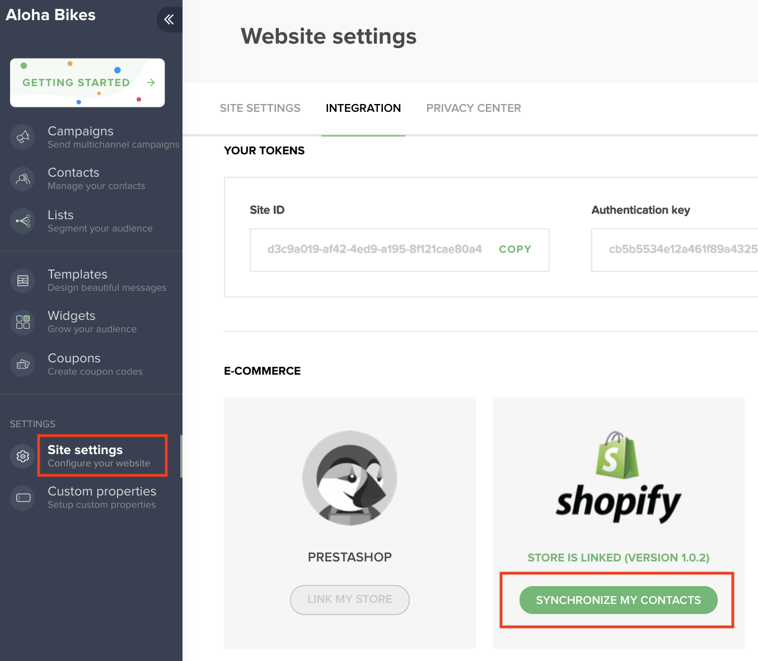Screen dimensions: 758x661
Task: Click the Aloha Bikes site name
Action: coord(50,15)
